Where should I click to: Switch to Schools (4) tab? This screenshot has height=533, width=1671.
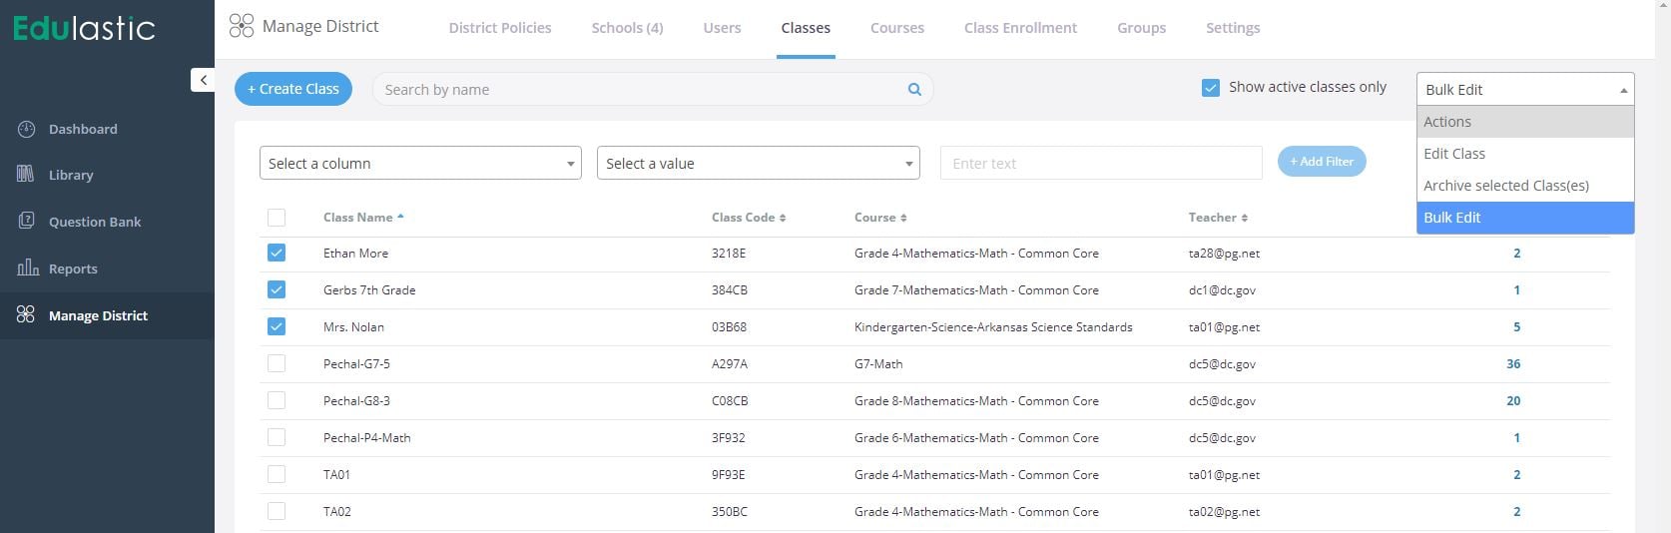[x=627, y=28]
